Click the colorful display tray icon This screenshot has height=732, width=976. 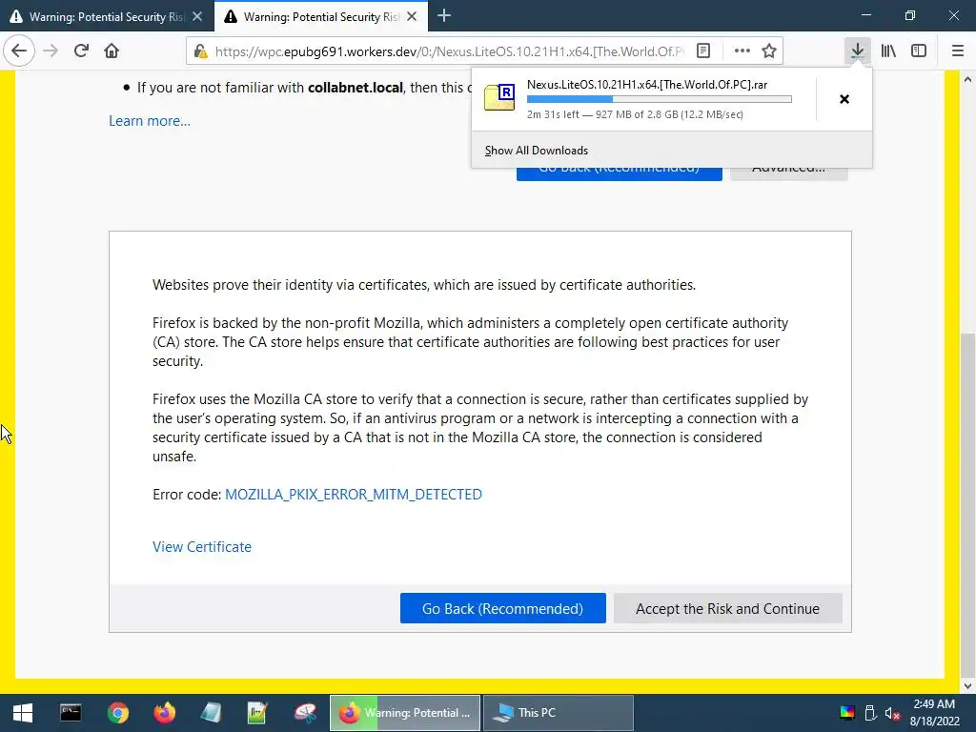[x=847, y=713]
